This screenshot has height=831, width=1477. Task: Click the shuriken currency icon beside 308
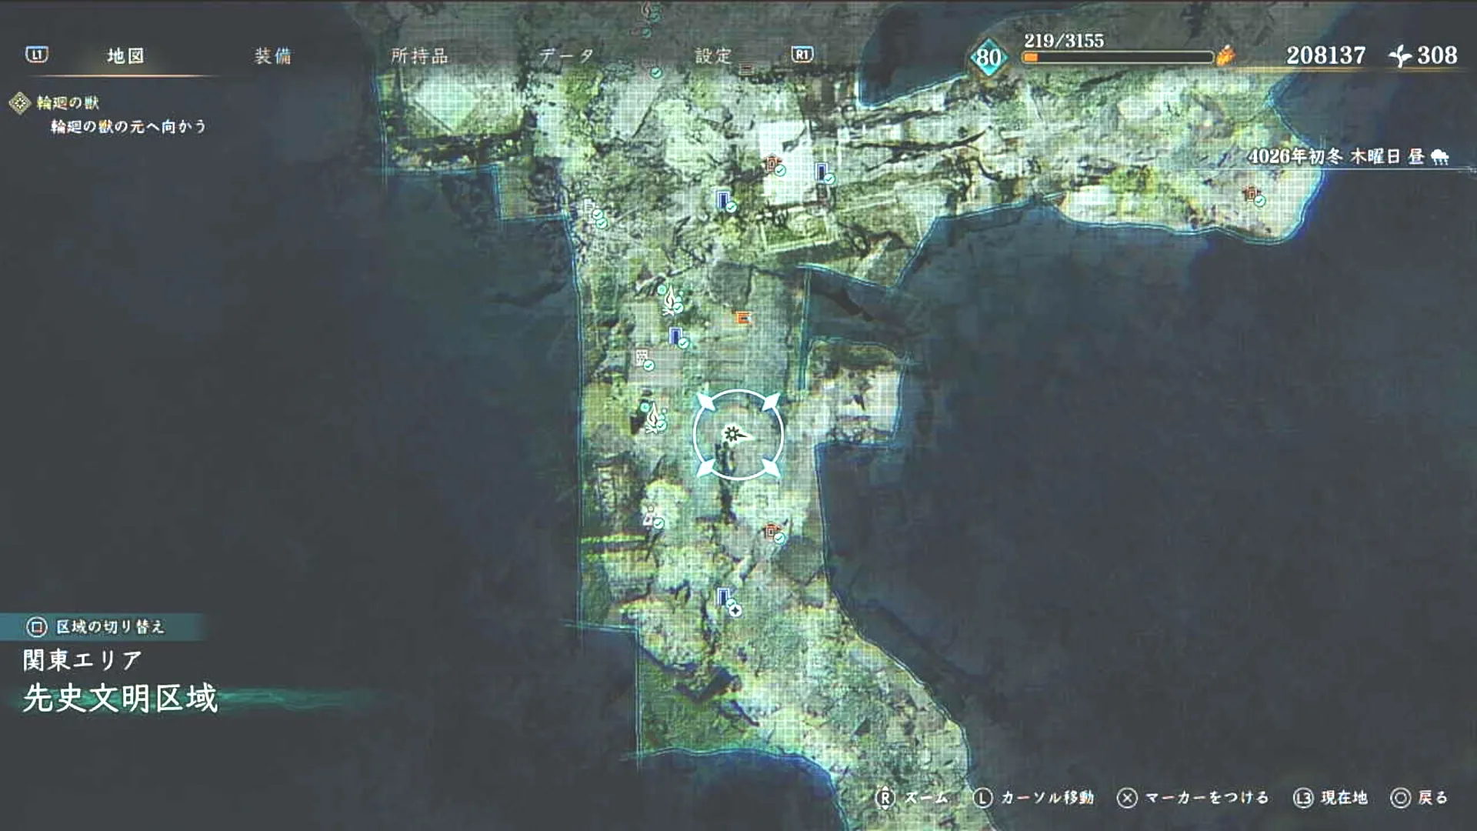coord(1400,55)
